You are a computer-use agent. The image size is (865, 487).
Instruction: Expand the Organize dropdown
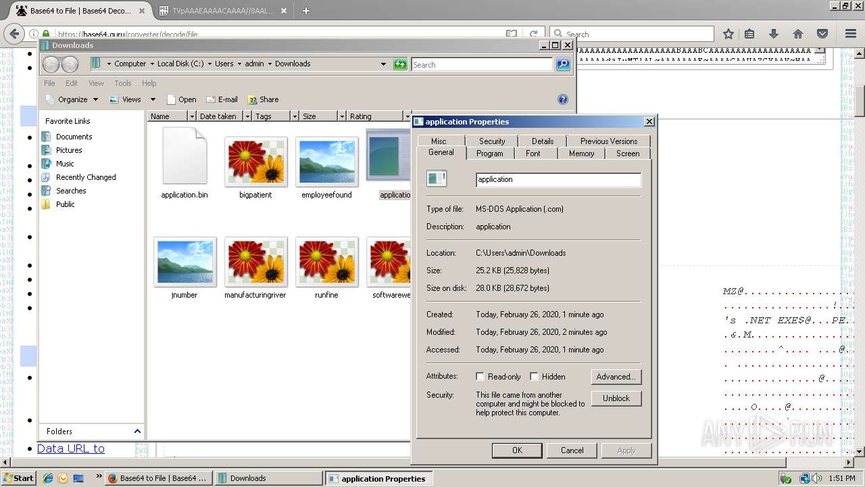click(x=72, y=99)
